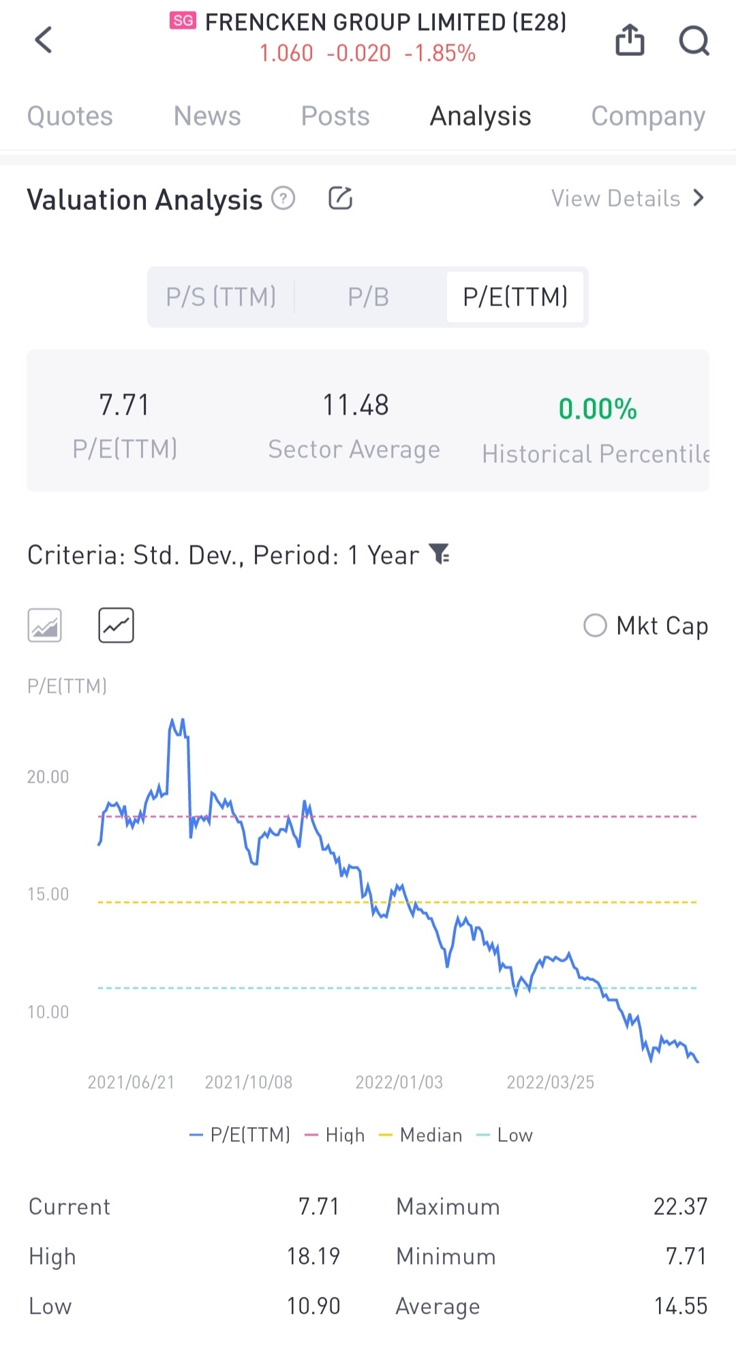Toggle the Median legend line
736x1348 pixels.
[x=420, y=1135]
